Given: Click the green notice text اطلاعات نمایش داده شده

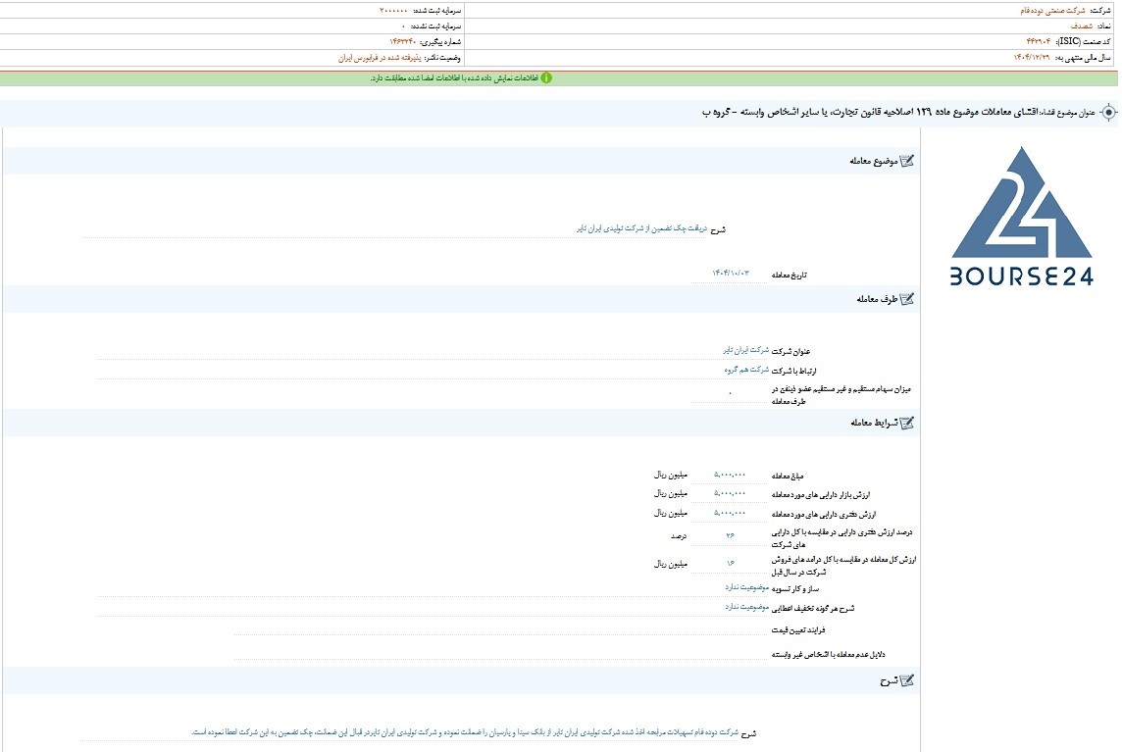Looking at the screenshot, I should (454, 78).
